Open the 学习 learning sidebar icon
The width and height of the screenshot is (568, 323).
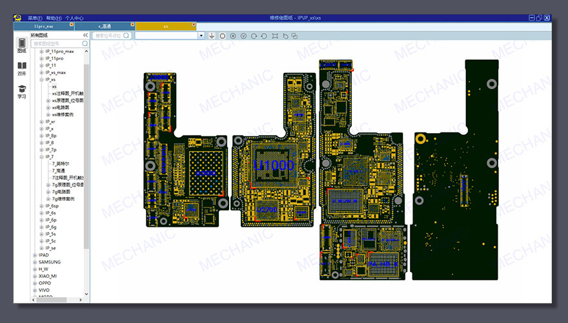point(22,91)
